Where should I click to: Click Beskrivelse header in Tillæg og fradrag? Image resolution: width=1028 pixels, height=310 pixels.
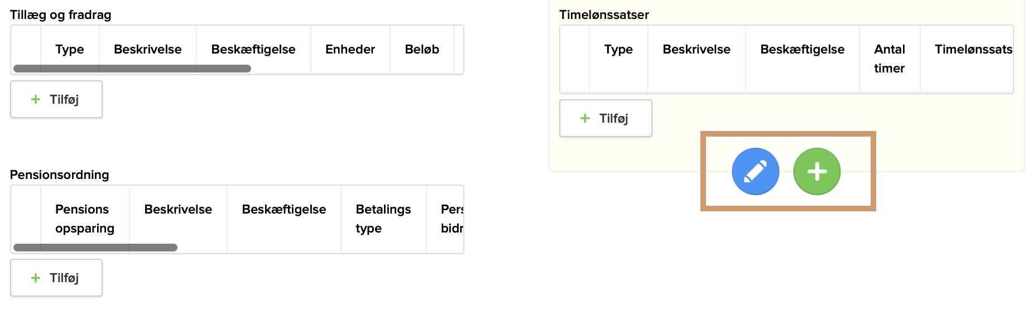click(x=147, y=49)
